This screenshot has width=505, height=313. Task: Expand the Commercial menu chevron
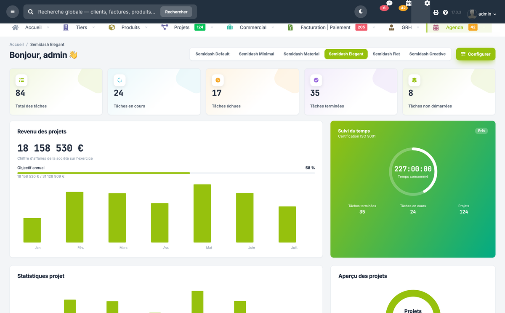273,27
